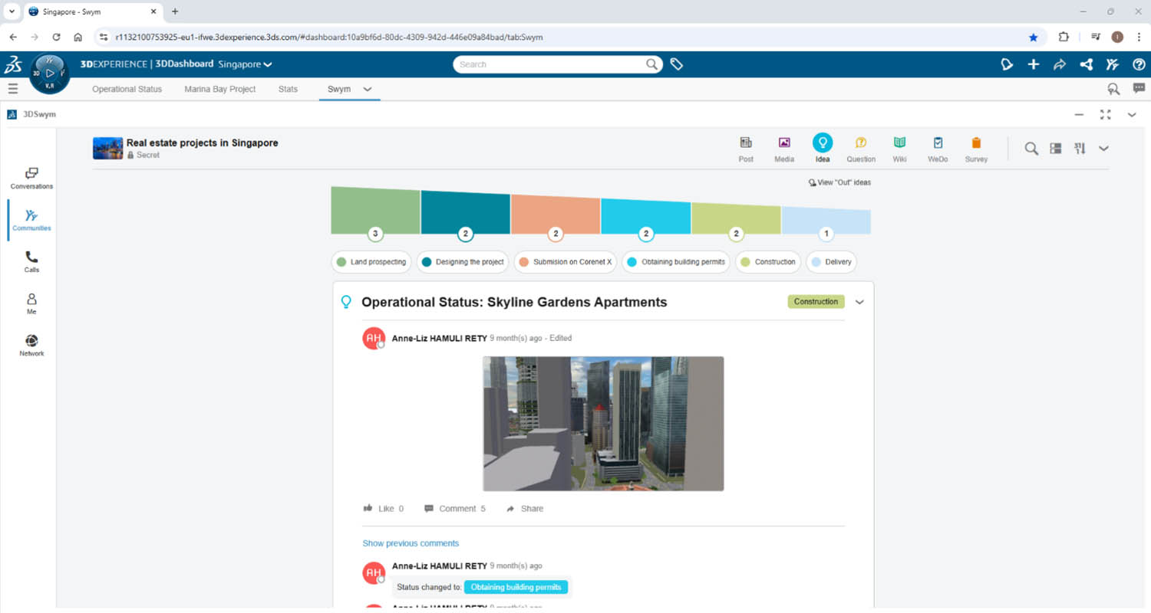Switch to the Operational Status tab

[x=127, y=90]
